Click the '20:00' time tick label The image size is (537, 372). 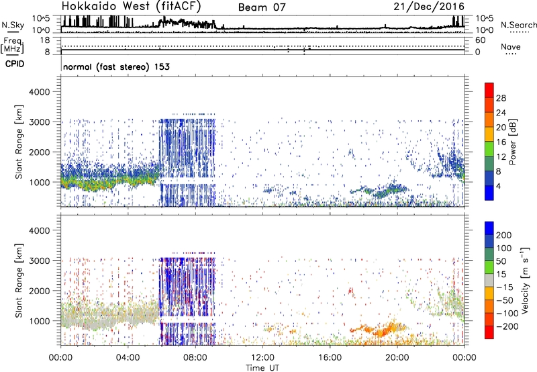coord(397,358)
